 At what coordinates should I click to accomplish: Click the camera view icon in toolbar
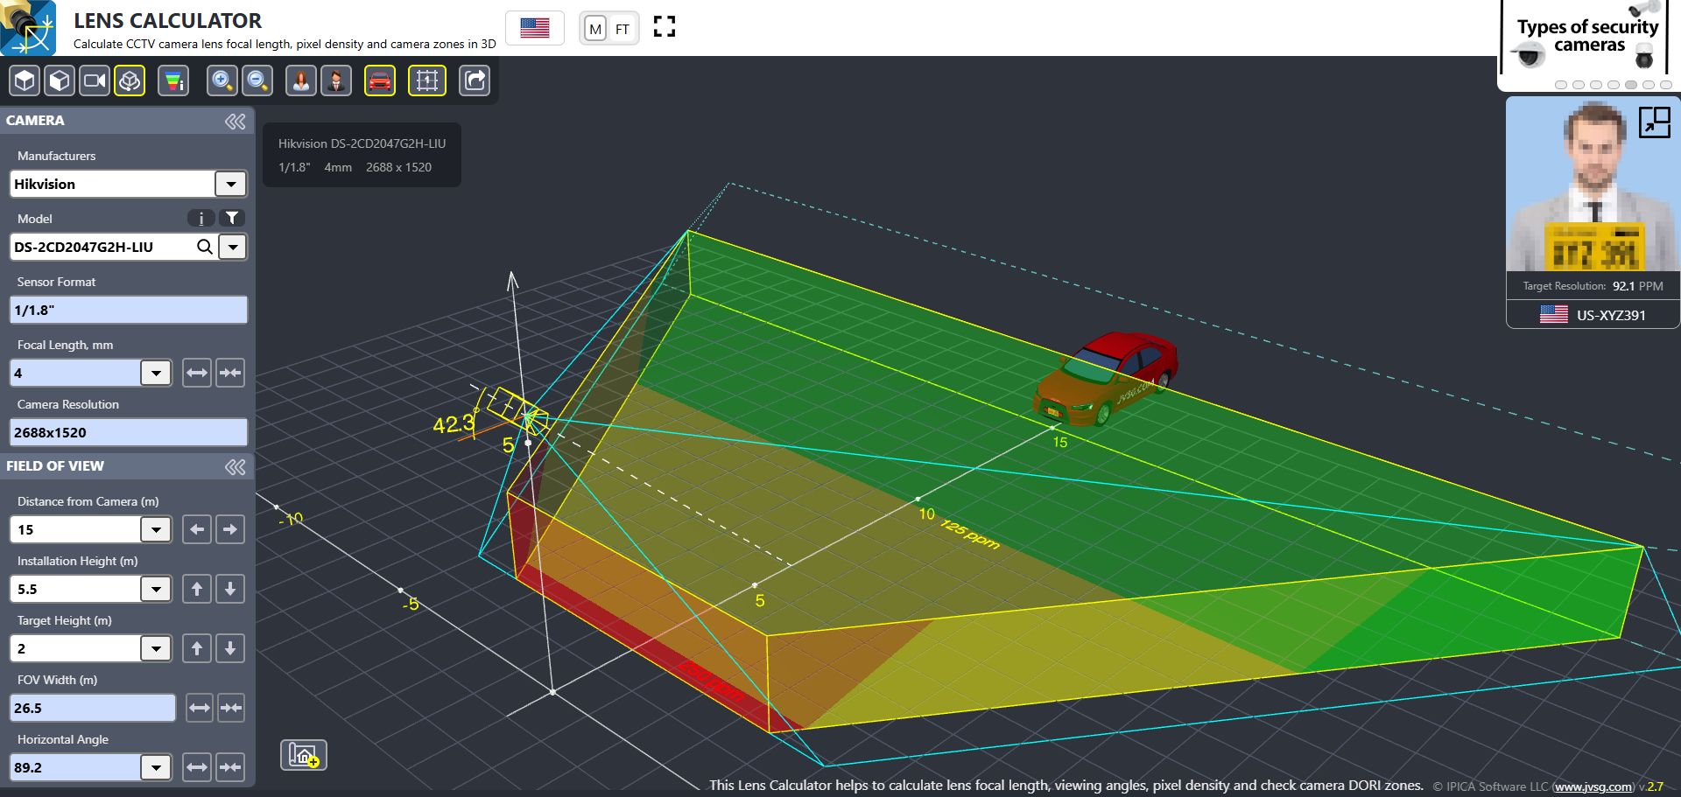coord(95,81)
